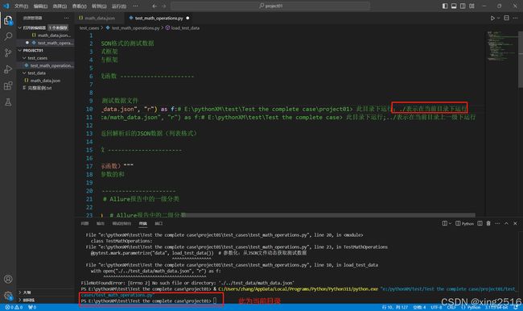Switch to Output panel tab
The height and width of the screenshot is (311, 523).
coord(101,223)
